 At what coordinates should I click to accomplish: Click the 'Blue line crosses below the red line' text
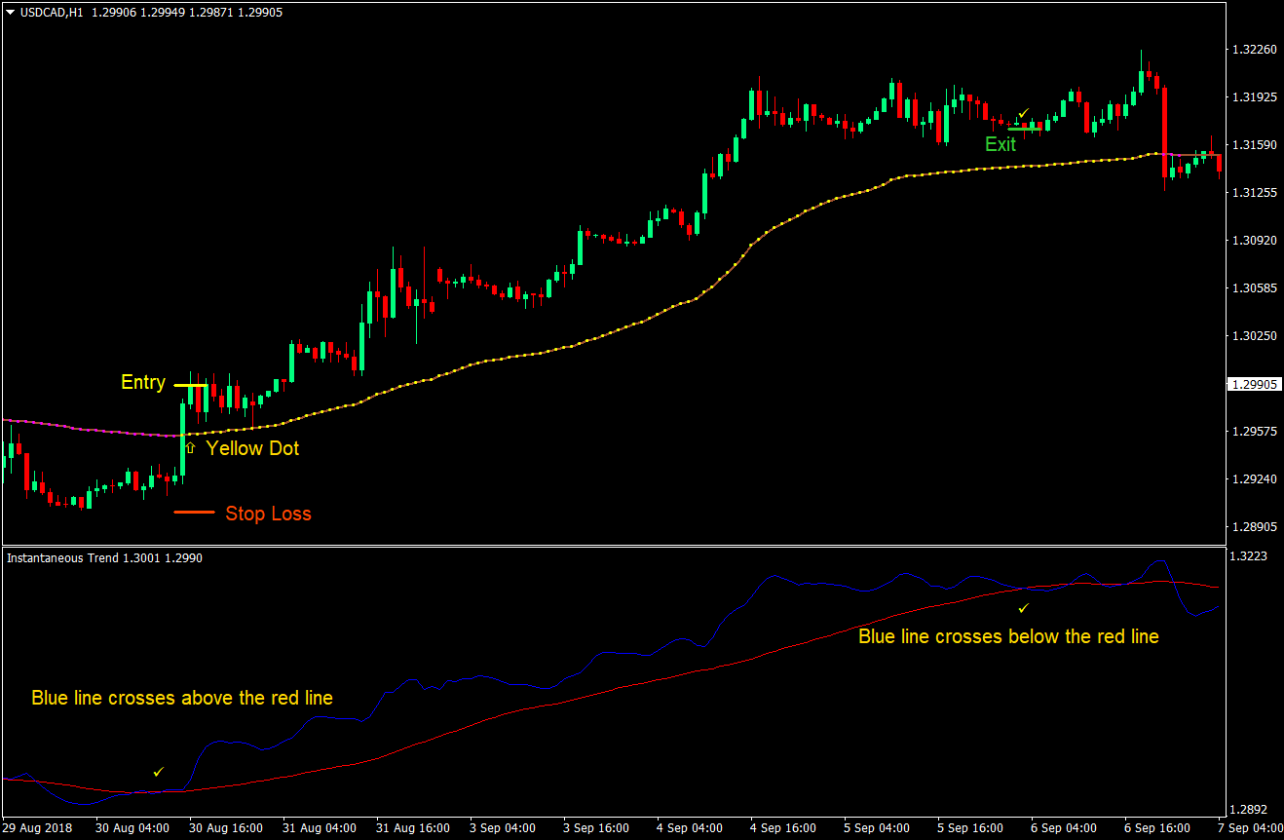(1008, 636)
